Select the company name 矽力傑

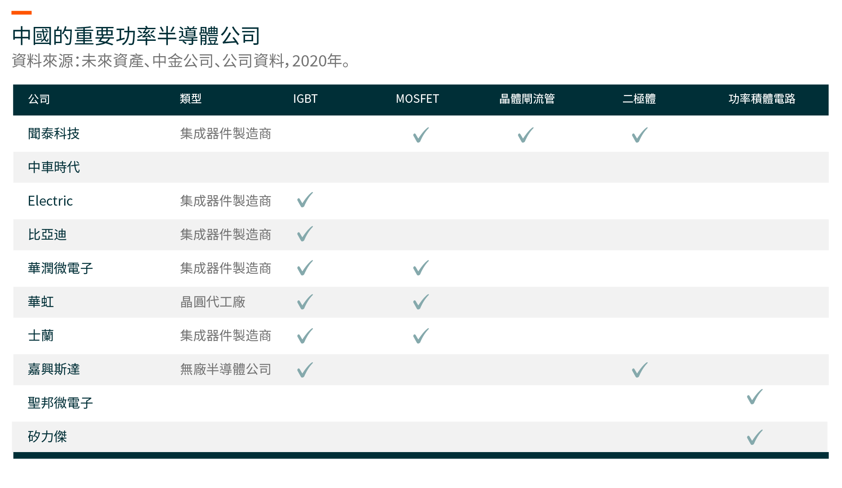pyautogui.click(x=47, y=437)
